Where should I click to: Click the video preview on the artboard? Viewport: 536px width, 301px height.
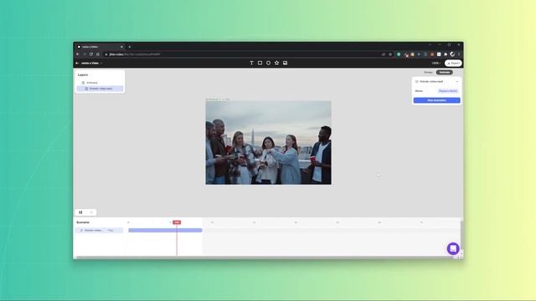pyautogui.click(x=268, y=143)
